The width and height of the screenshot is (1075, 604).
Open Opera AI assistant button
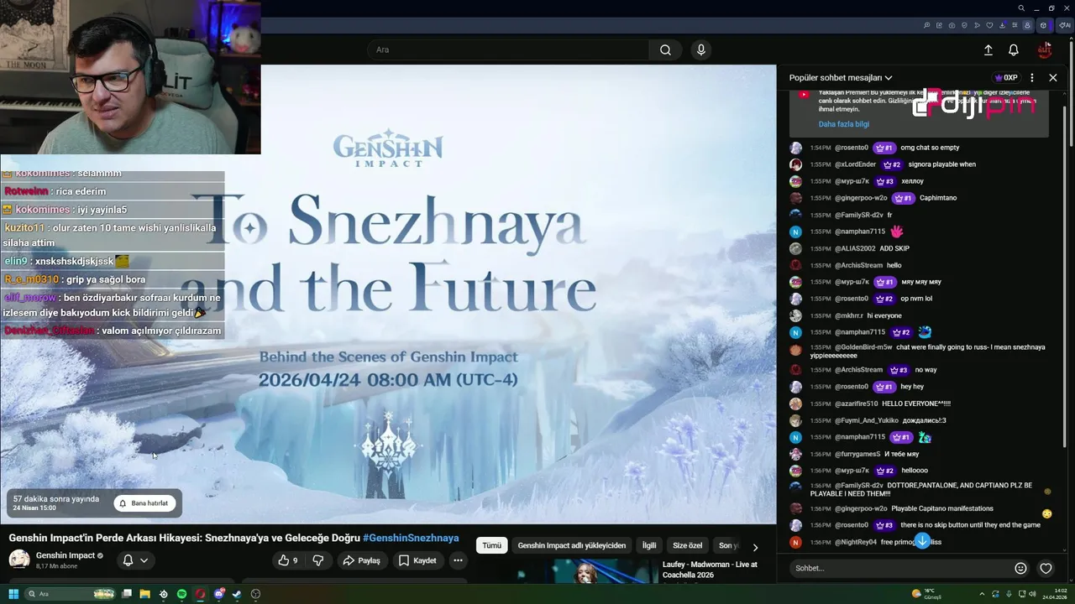(1064, 25)
